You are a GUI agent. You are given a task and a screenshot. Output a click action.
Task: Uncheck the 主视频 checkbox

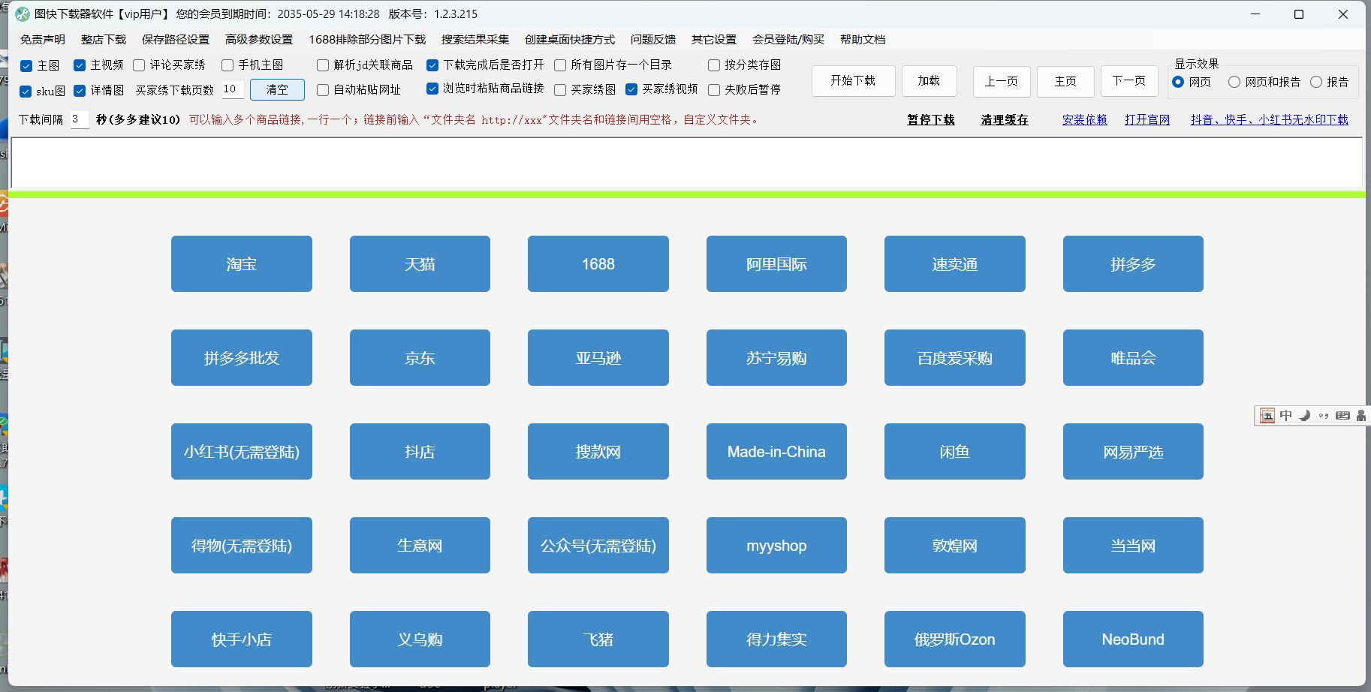coord(80,65)
